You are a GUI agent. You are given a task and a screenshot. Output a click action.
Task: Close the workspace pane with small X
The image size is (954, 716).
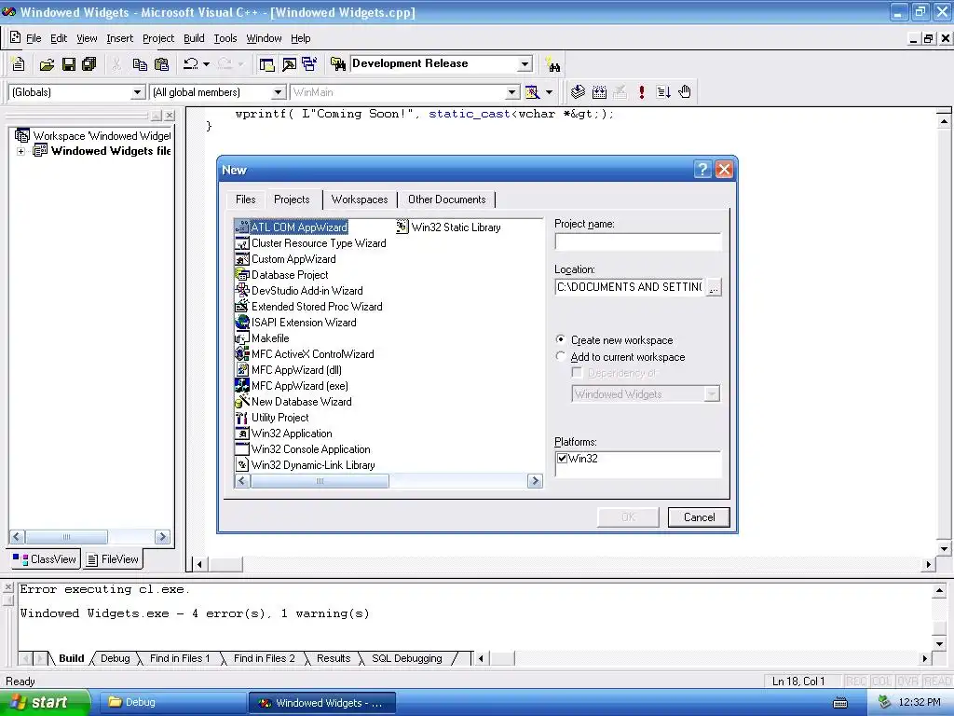(x=170, y=115)
